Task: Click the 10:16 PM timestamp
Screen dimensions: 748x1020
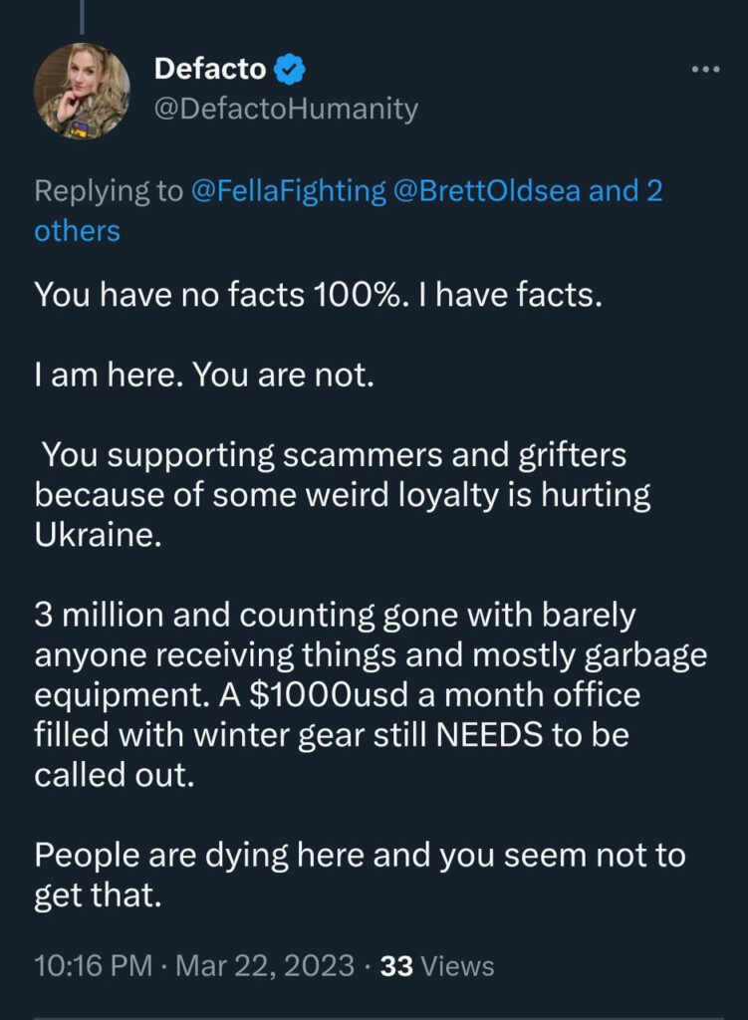Action: pos(95,965)
